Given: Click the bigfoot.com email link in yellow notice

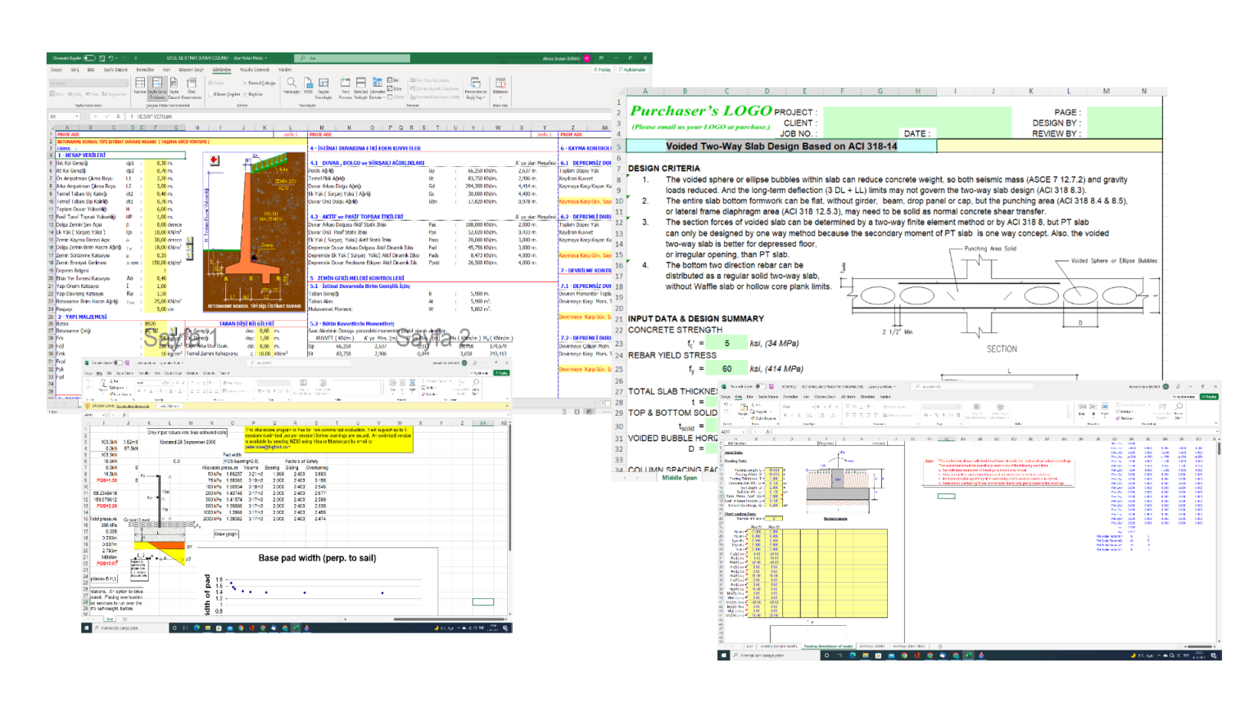Looking at the screenshot, I should pyautogui.click(x=267, y=447).
